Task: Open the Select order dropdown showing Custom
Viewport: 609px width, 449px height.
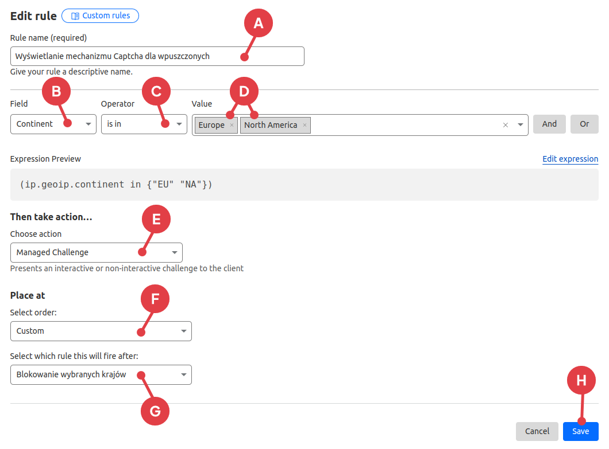Action: tap(101, 331)
